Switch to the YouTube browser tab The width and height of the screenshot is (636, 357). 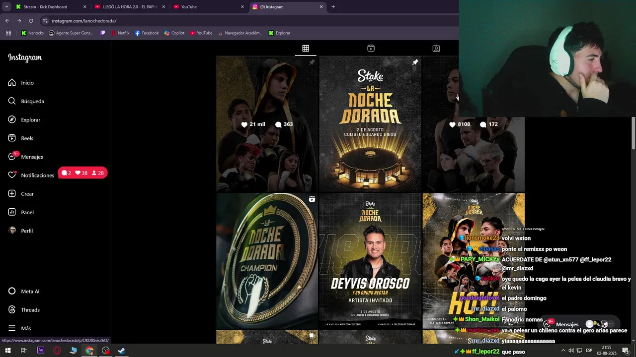[x=208, y=7]
